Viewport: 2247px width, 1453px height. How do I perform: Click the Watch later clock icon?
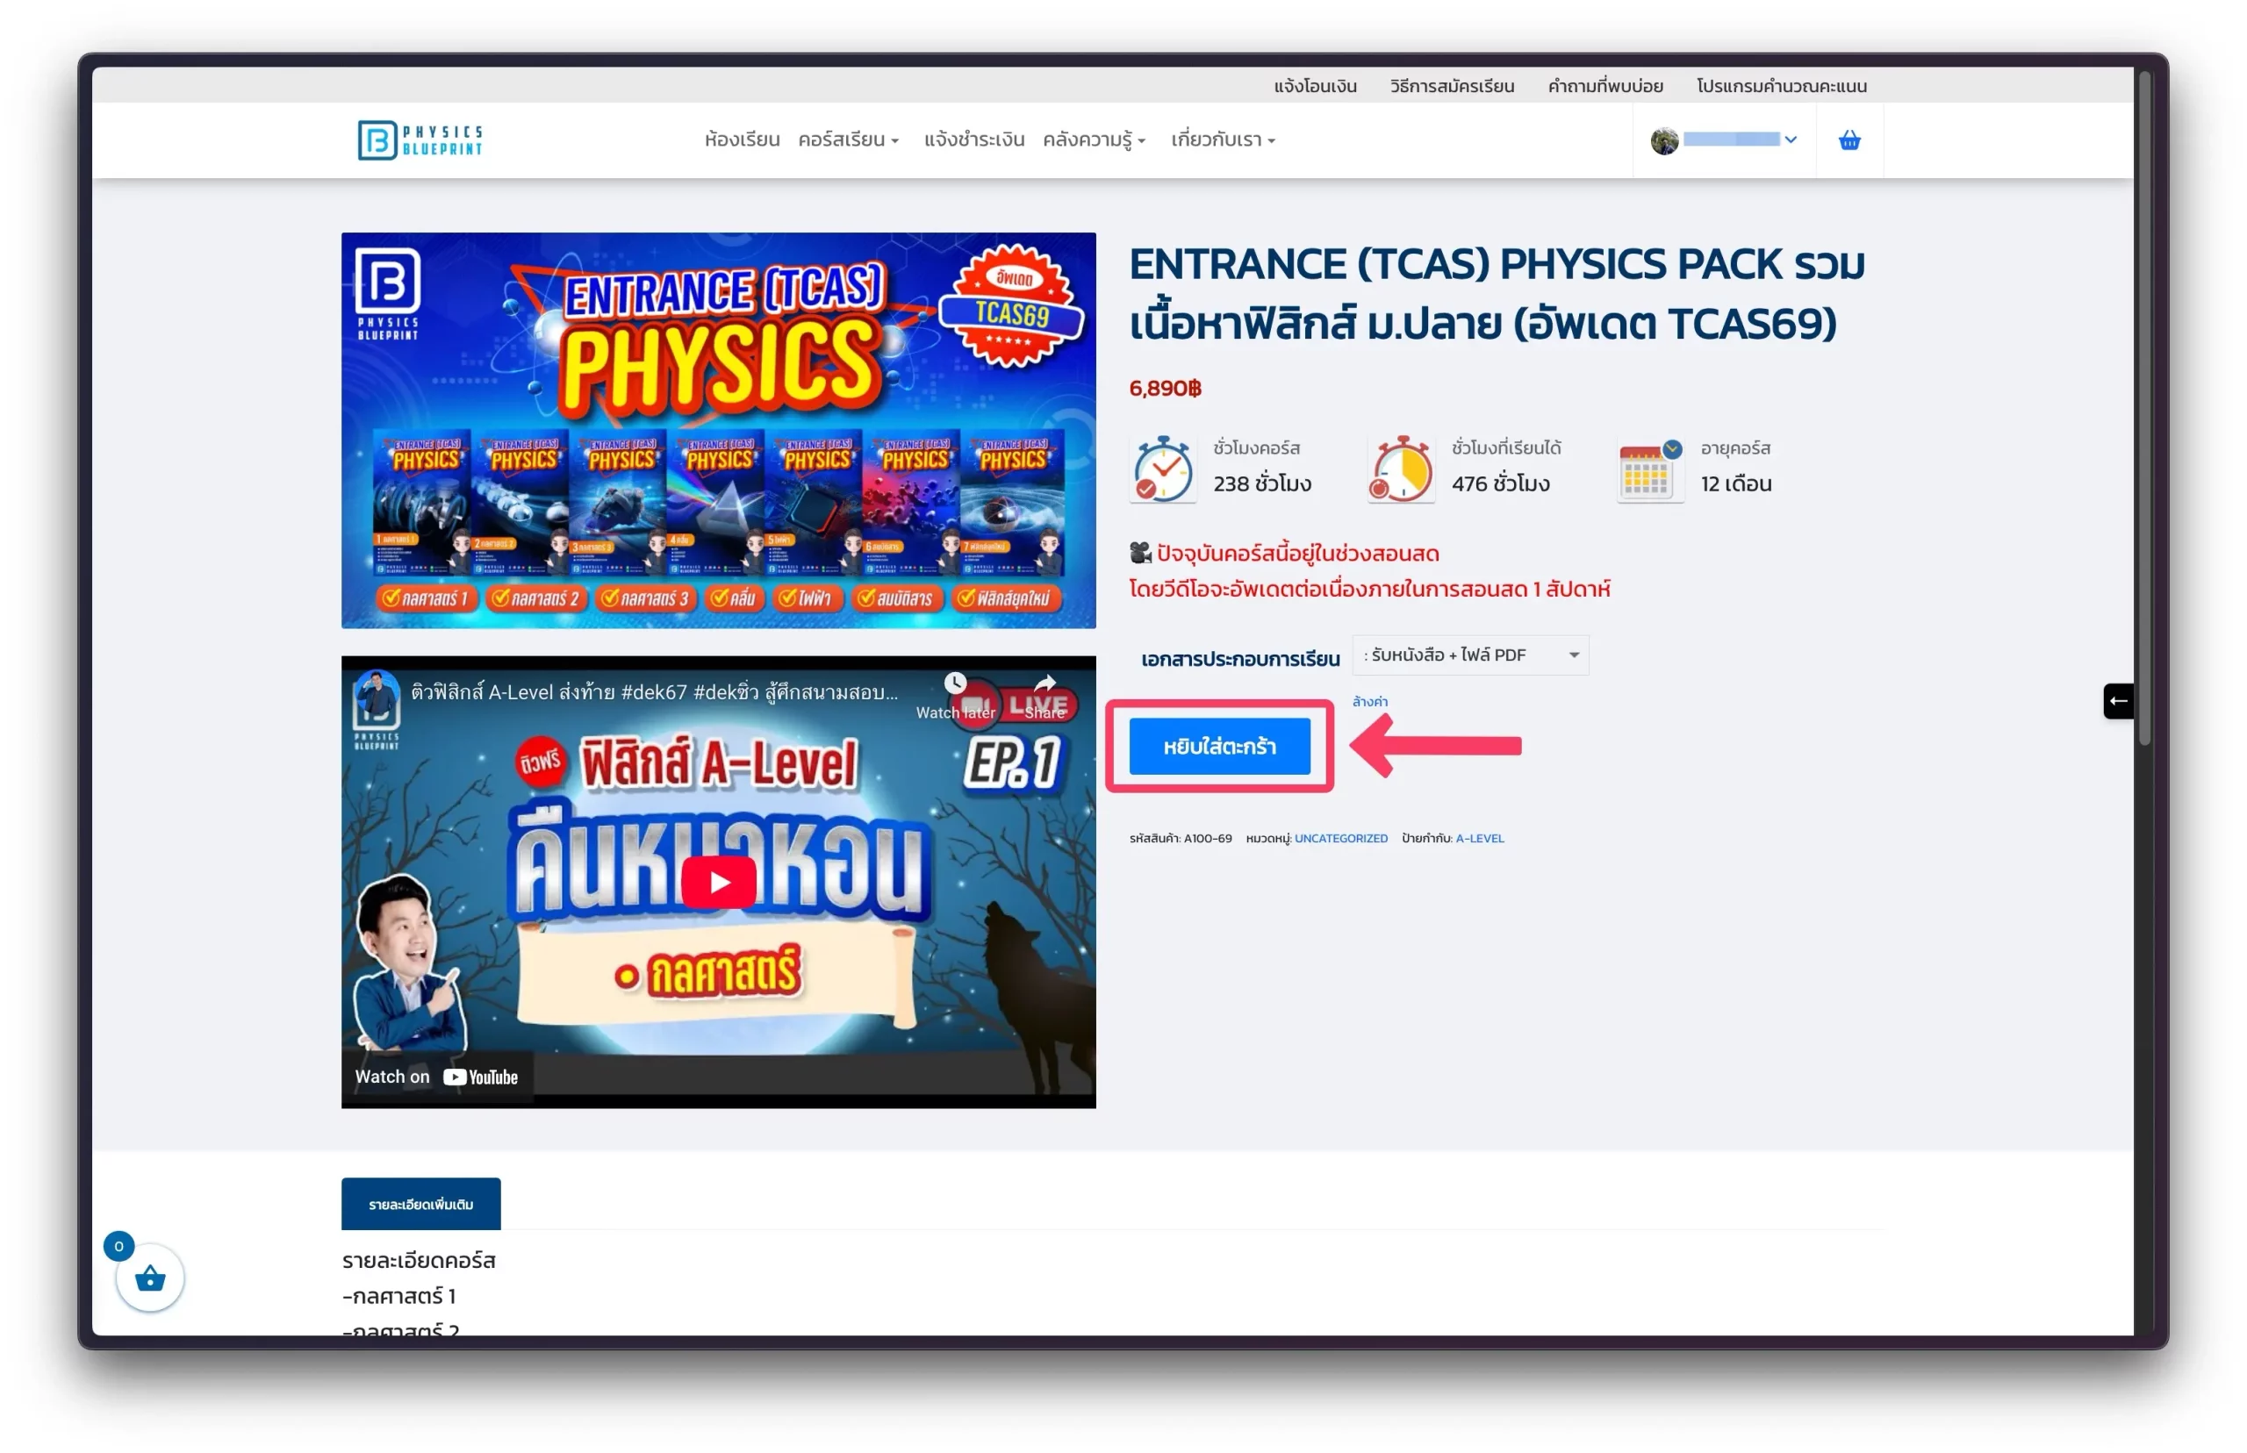pyautogui.click(x=955, y=684)
